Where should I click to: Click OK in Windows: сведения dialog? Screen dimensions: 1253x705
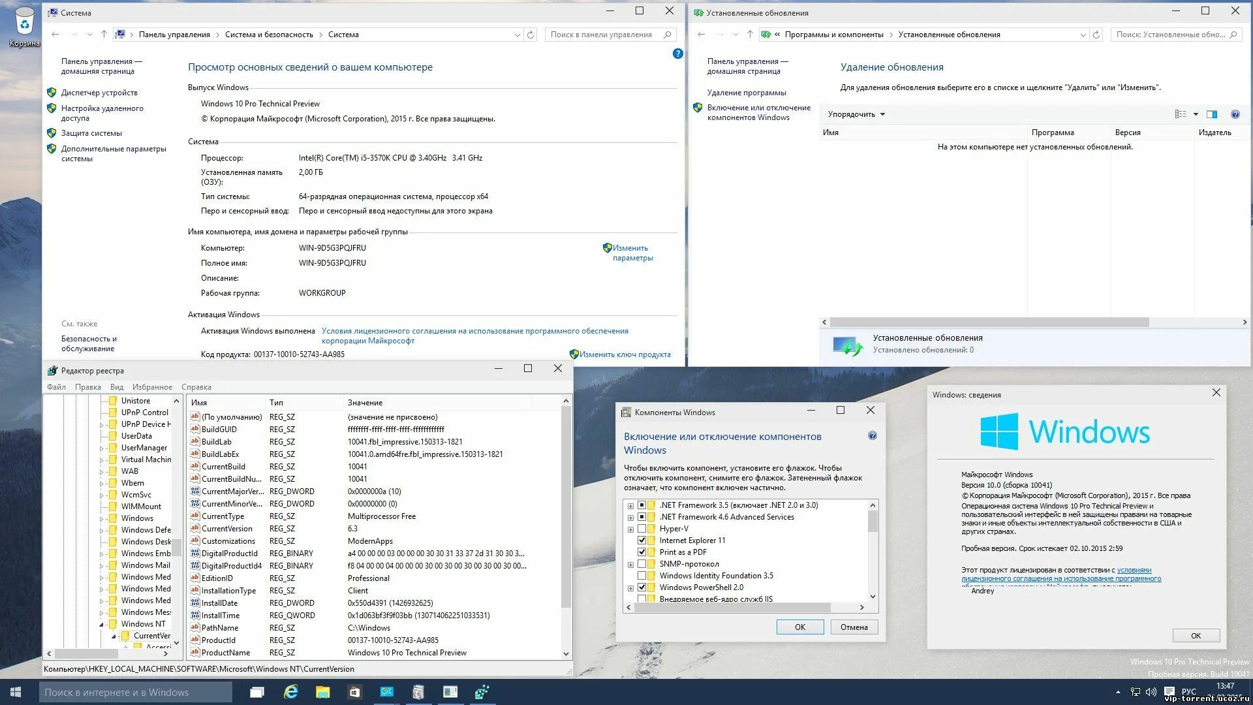pos(1196,636)
